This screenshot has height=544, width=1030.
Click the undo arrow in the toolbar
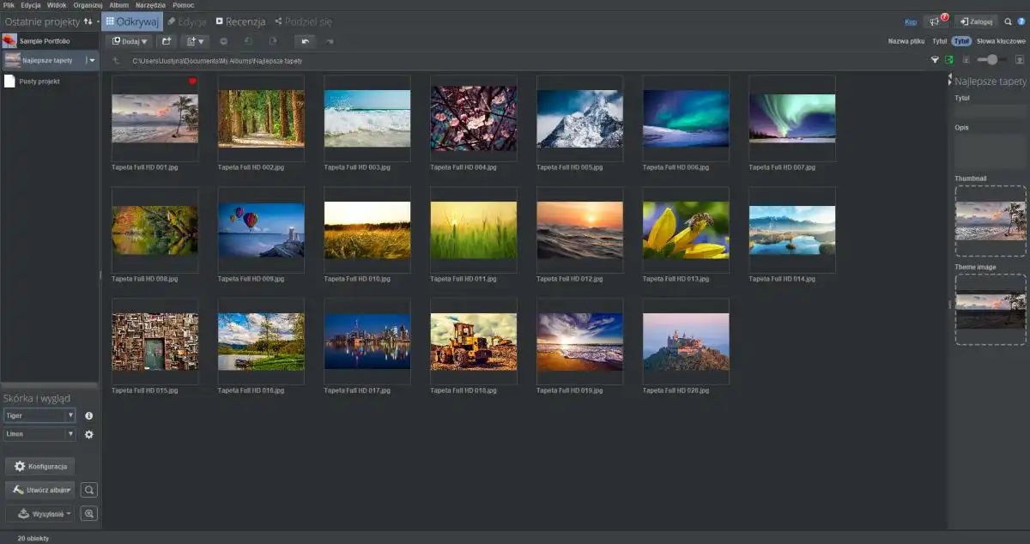tap(304, 41)
